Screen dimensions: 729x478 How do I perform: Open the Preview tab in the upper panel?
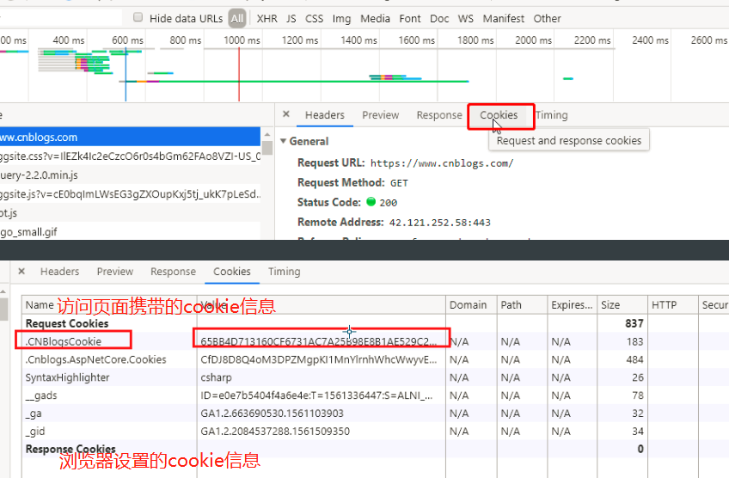(380, 115)
